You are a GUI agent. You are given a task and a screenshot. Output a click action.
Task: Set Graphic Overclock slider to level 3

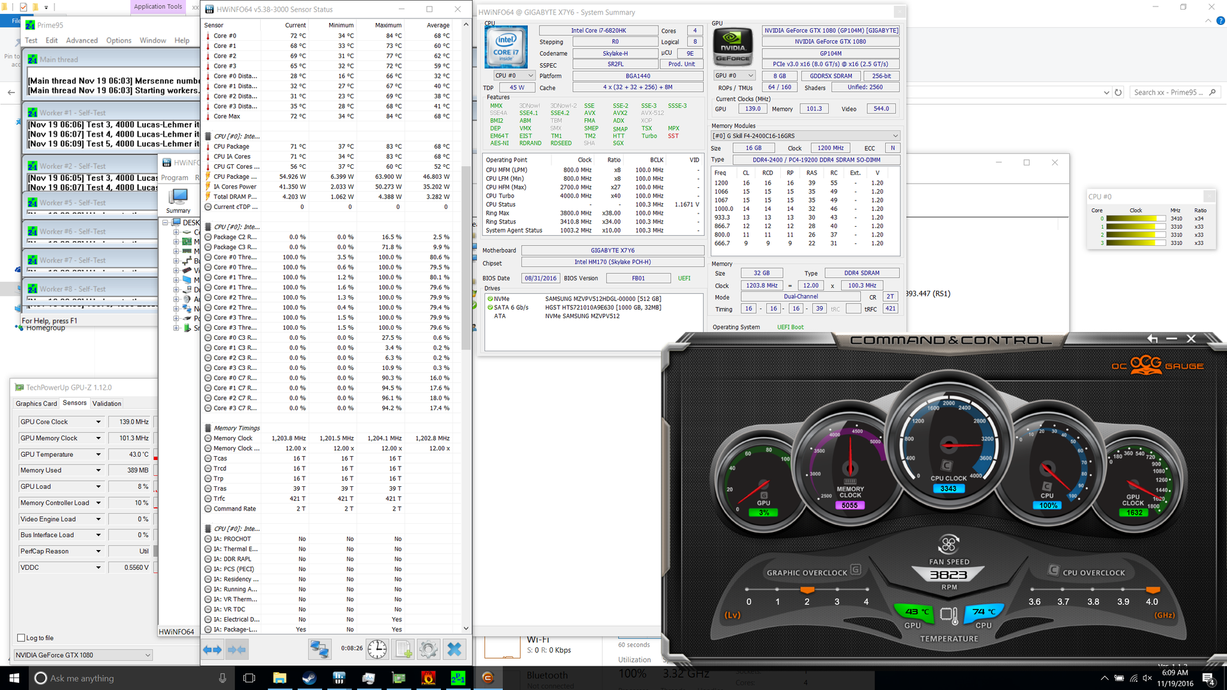pos(837,589)
